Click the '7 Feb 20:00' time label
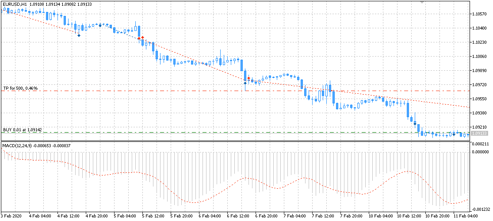This screenshot has height=221, width=493. (352, 216)
